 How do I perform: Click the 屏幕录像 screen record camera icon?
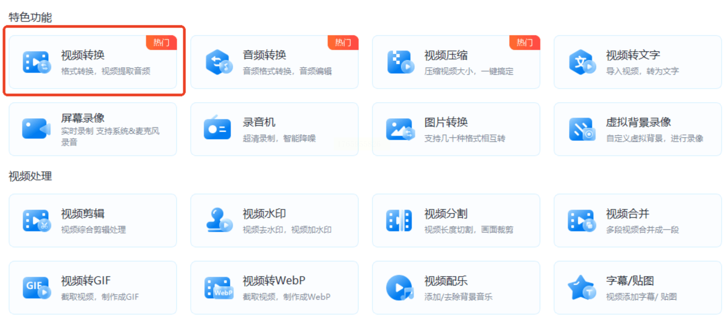pos(36,129)
